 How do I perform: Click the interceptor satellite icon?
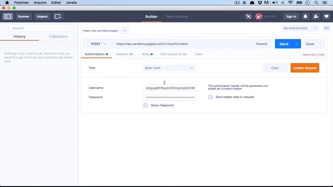pos(248,16)
